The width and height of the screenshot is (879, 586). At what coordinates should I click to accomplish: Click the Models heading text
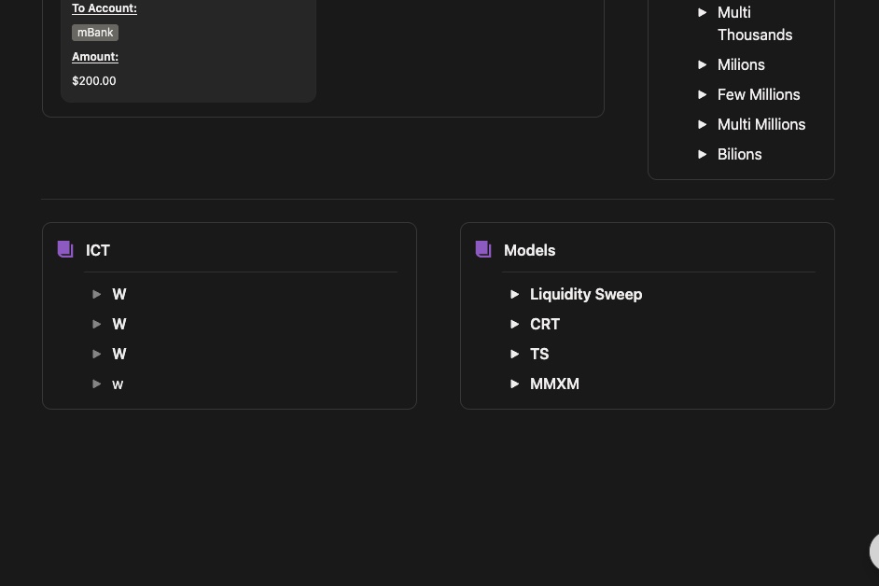(529, 250)
